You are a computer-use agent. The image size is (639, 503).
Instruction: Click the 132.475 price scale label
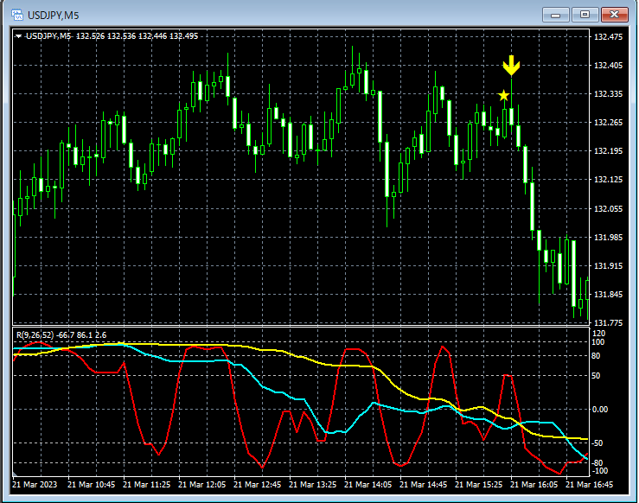(609, 37)
